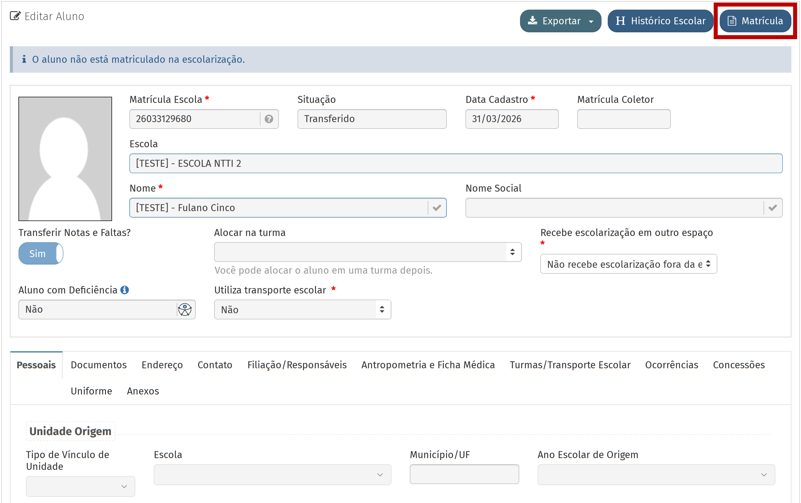The height and width of the screenshot is (503, 801).
Task: Click the checkmark icon in Nome Social field
Action: (x=772, y=208)
